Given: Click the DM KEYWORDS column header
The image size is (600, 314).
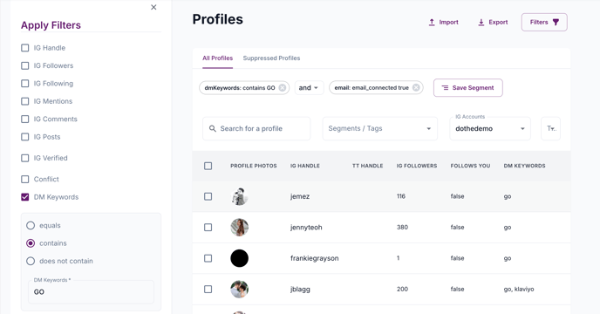Looking at the screenshot, I should (x=525, y=166).
